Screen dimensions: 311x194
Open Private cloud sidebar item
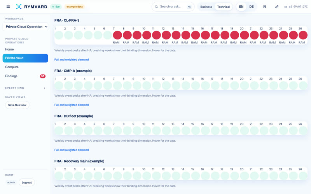coord(25,58)
